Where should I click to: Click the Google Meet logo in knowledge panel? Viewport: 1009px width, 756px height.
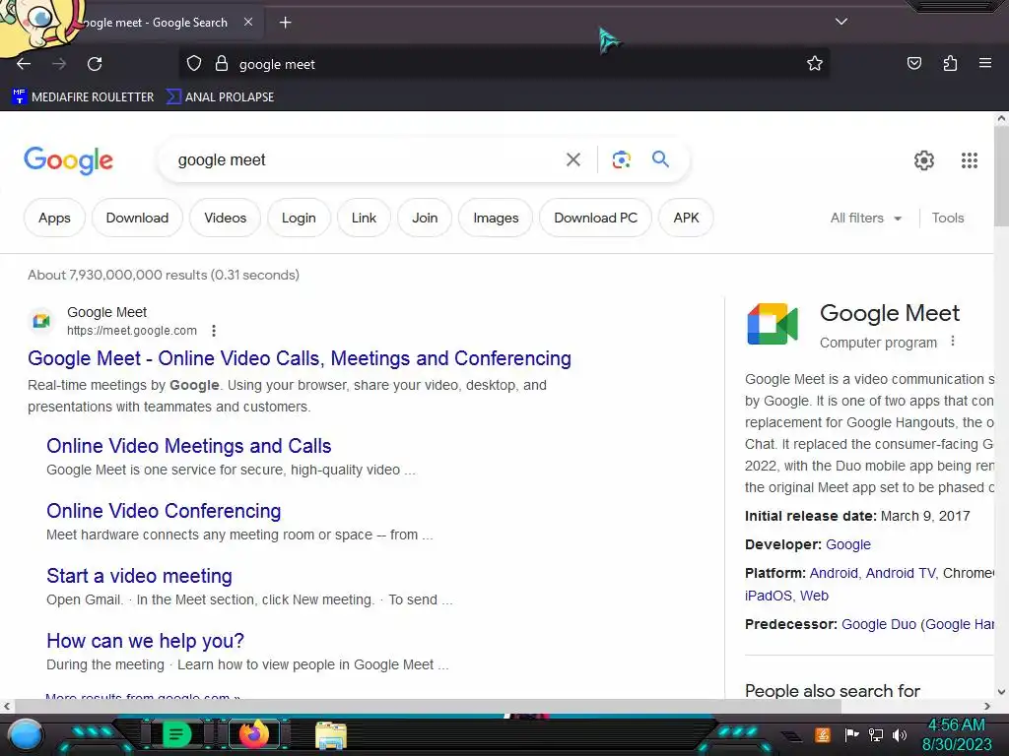coord(772,323)
